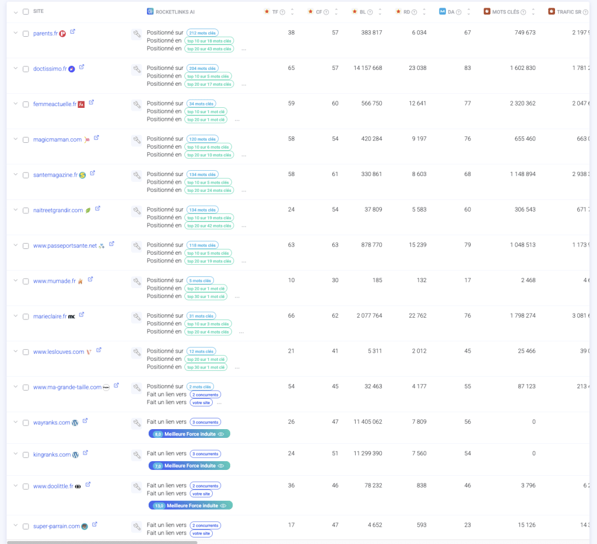The width and height of the screenshot is (597, 544).
Task: Tick the select-all checkbox in SITE header
Action: click(x=26, y=12)
